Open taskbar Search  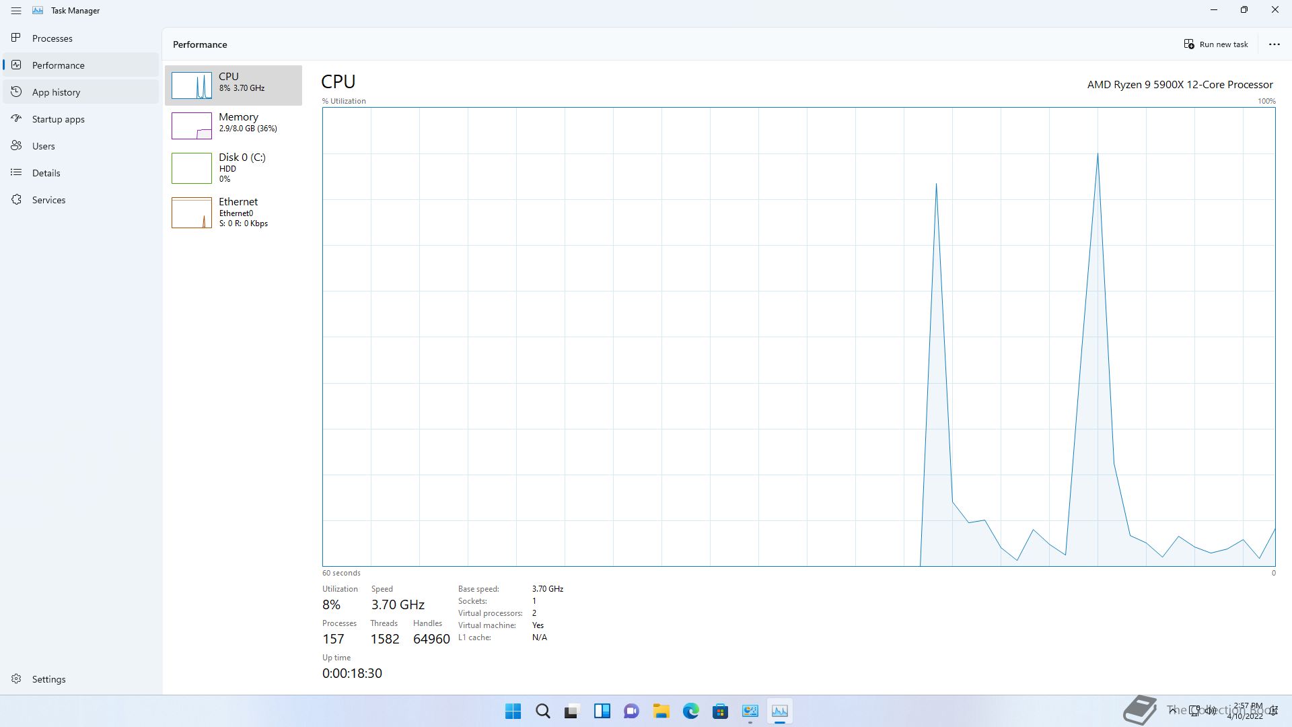(x=542, y=711)
